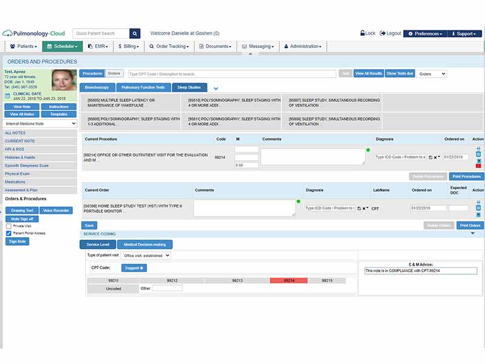The height and width of the screenshot is (364, 485).
Task: Open the Internal Medicine Note dropdown
Action: coord(40,124)
